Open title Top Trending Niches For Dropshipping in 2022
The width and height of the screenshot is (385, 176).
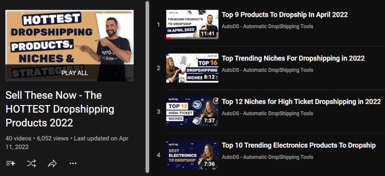(x=293, y=58)
